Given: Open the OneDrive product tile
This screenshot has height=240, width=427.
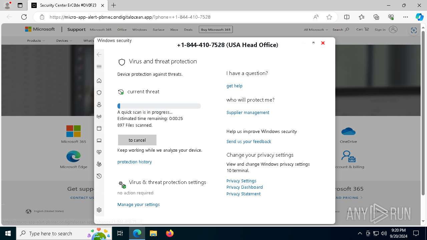Looking at the screenshot, I should (348, 134).
